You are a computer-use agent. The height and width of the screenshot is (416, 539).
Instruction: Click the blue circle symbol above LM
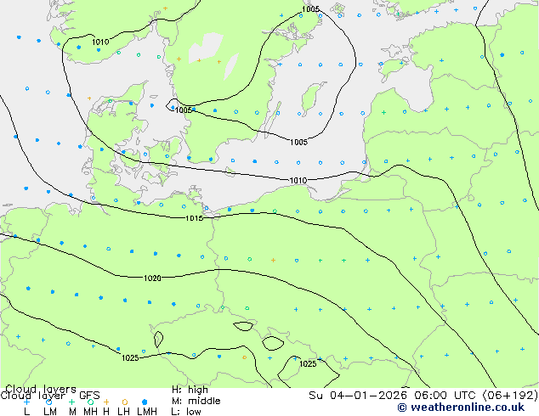click(x=49, y=402)
